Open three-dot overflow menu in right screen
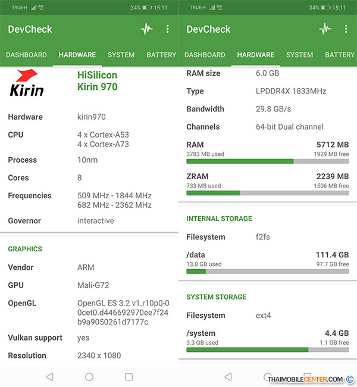 [346, 29]
